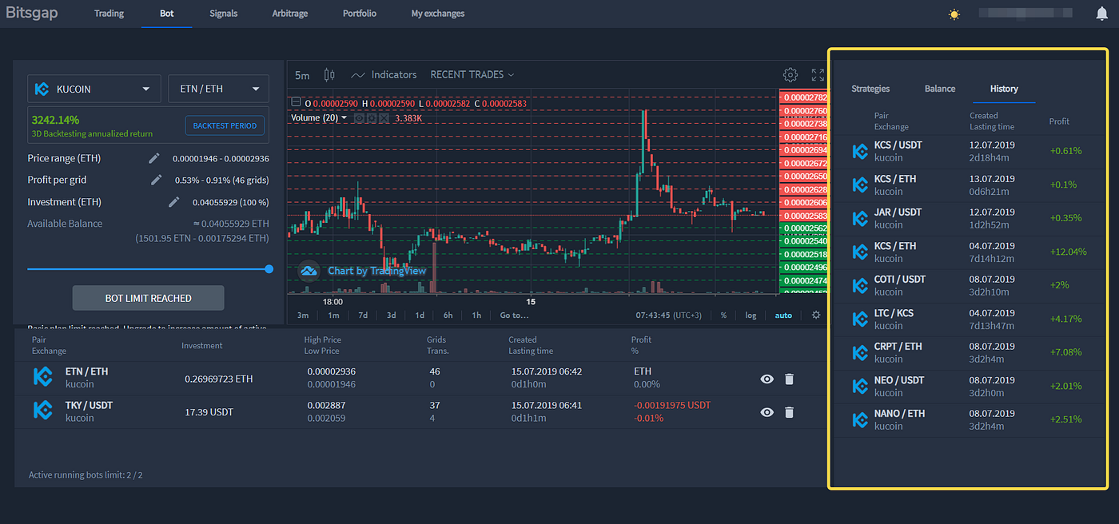This screenshot has height=524, width=1119.
Task: Expand Volume (20) indicator arrow
Action: click(x=344, y=118)
